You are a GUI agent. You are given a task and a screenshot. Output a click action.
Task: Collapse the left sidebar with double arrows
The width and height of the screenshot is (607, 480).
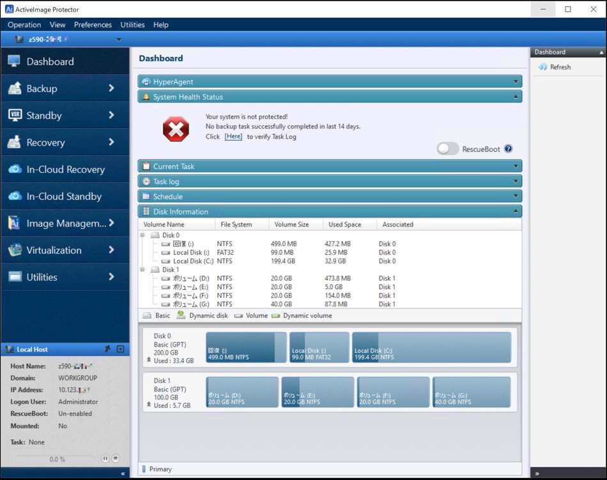click(123, 474)
